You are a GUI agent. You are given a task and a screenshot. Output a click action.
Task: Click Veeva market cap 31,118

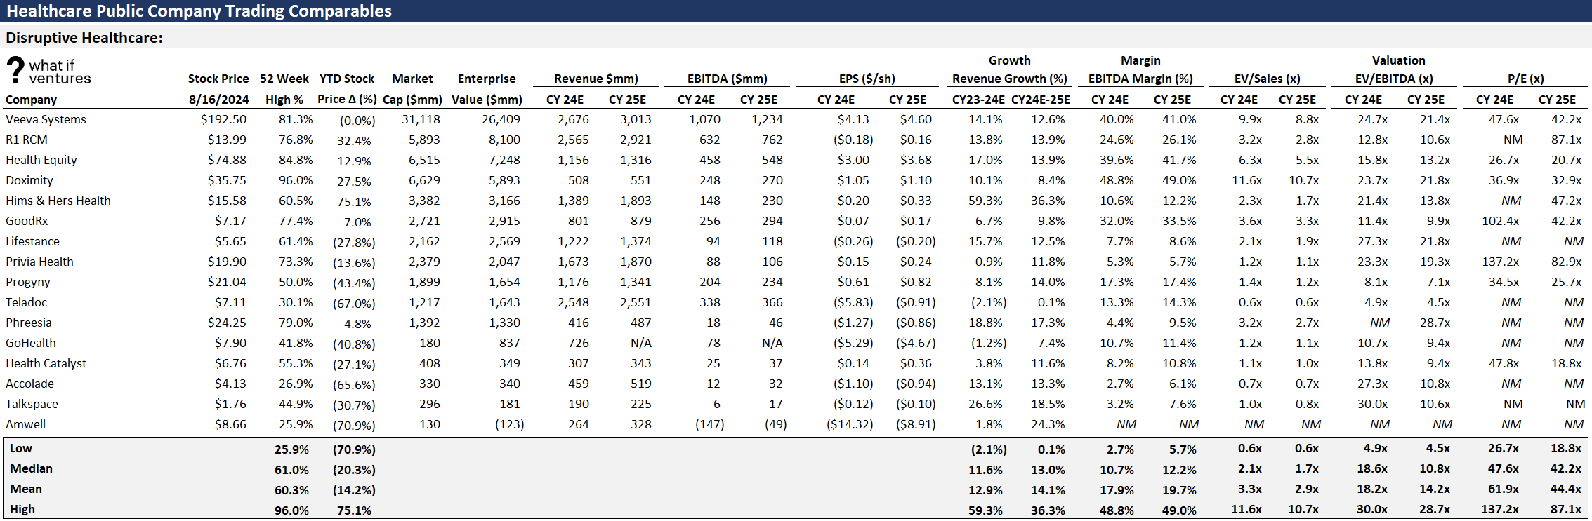(x=421, y=119)
